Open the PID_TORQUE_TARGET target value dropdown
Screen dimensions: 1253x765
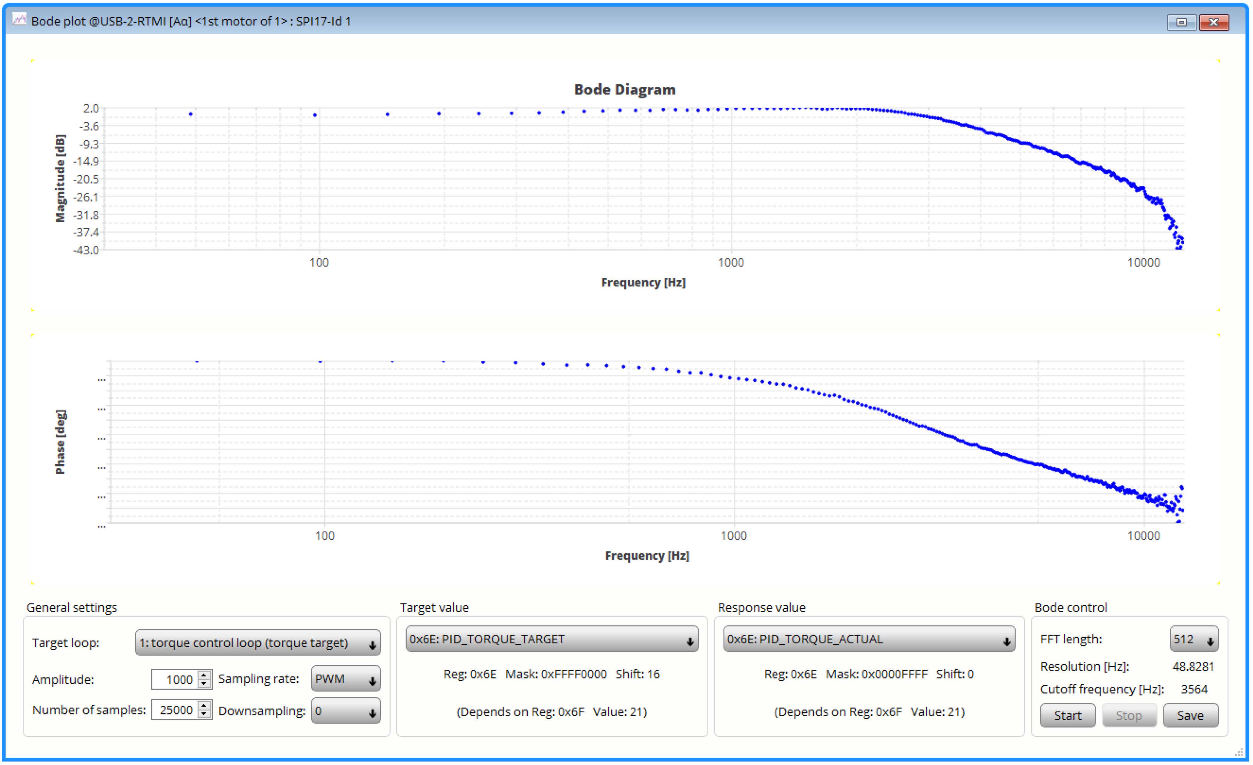[552, 639]
